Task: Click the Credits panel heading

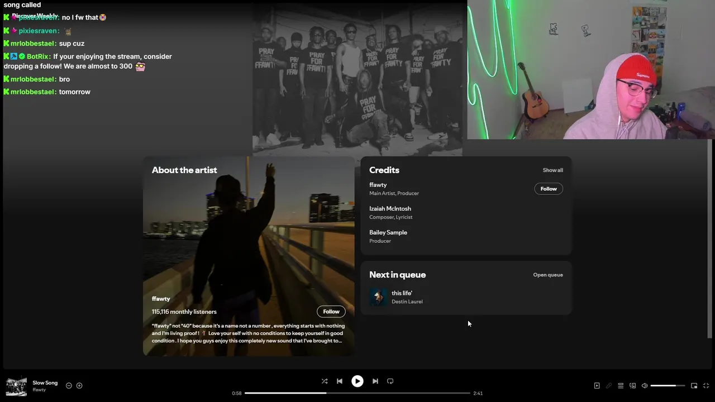Action: 384,170
